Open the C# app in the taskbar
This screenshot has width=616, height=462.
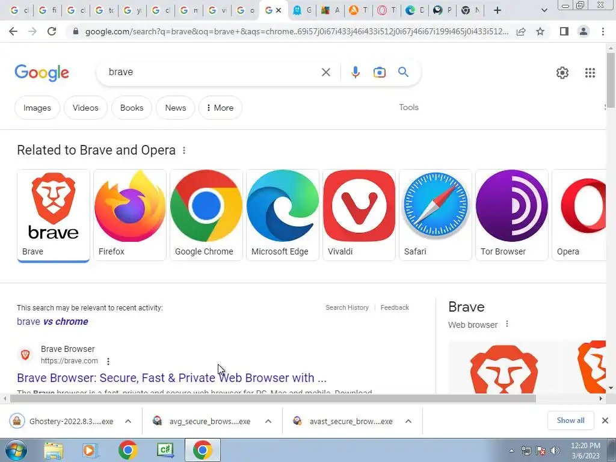[165, 450]
